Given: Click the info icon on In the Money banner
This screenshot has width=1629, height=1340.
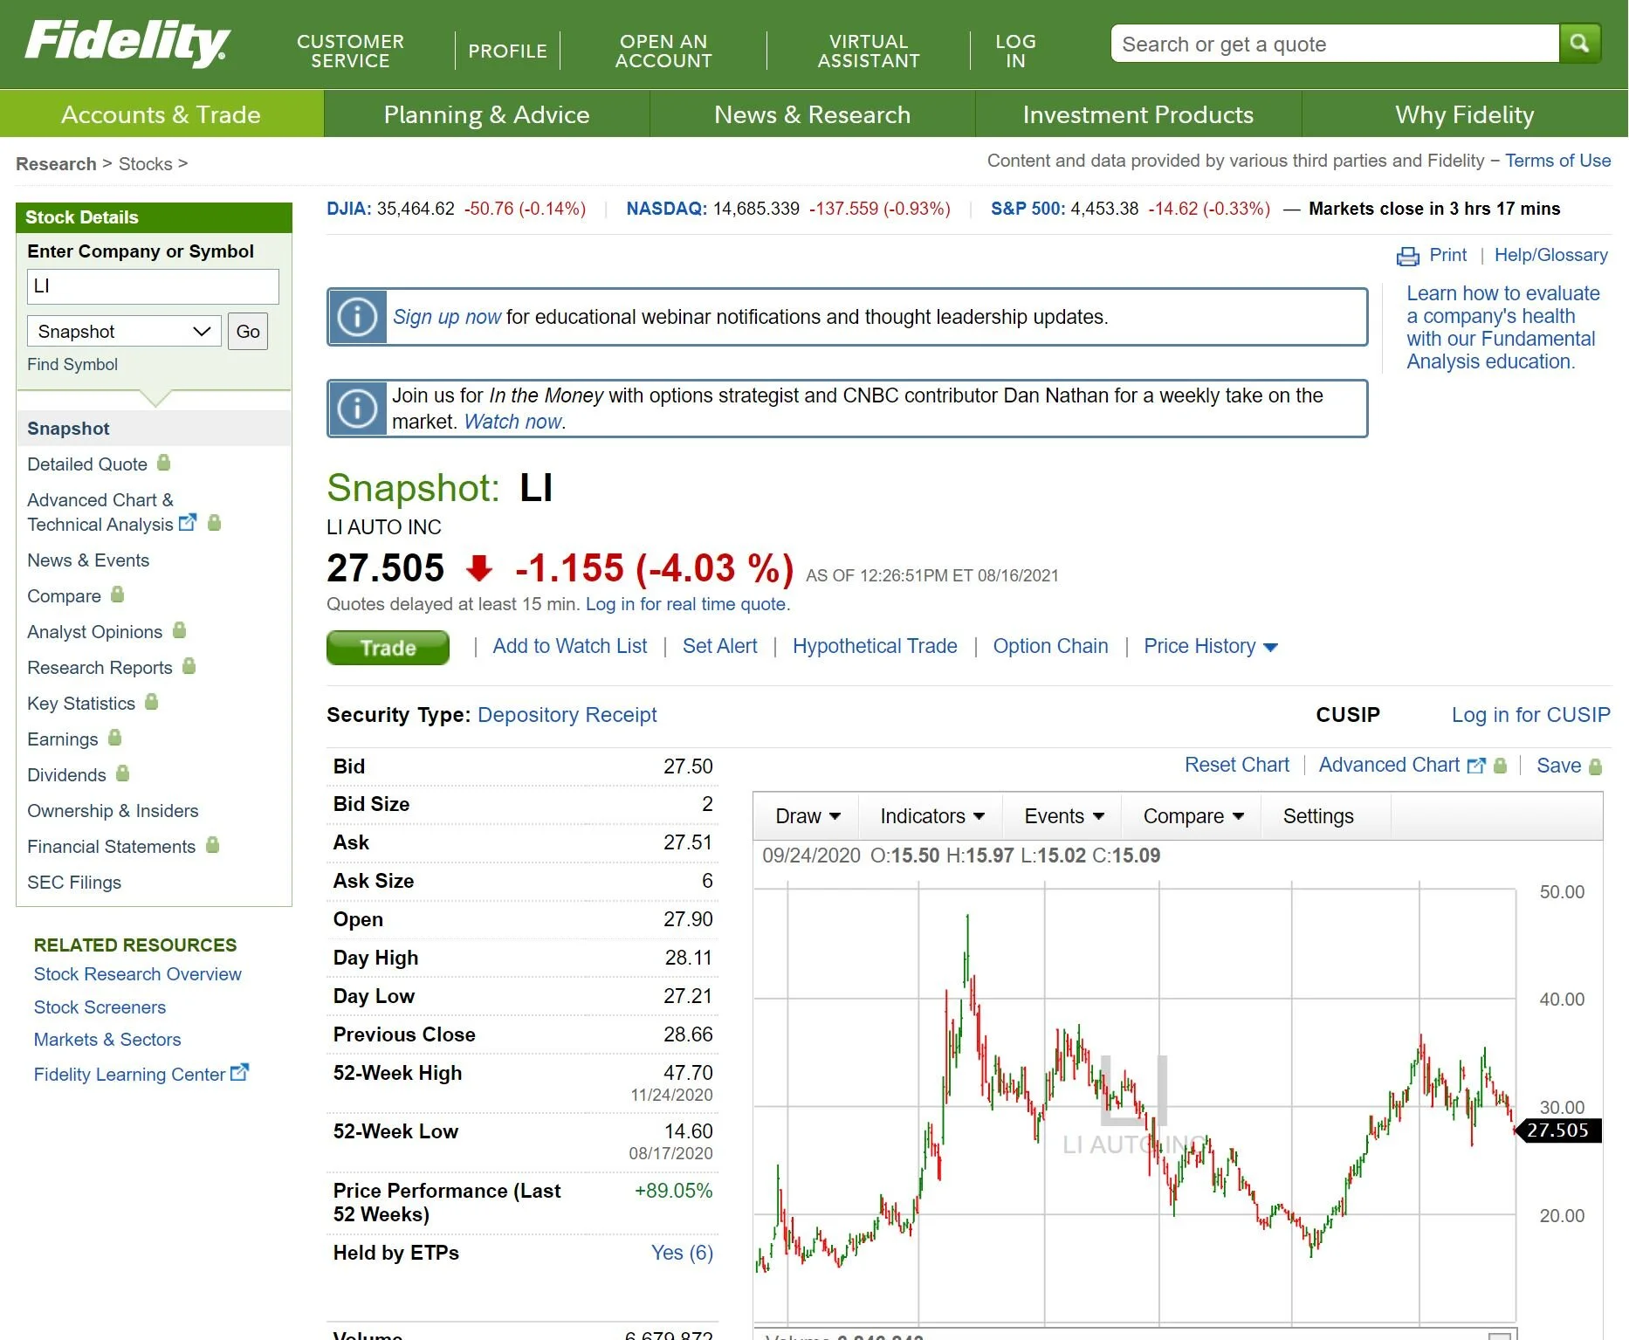Looking at the screenshot, I should coord(357,409).
